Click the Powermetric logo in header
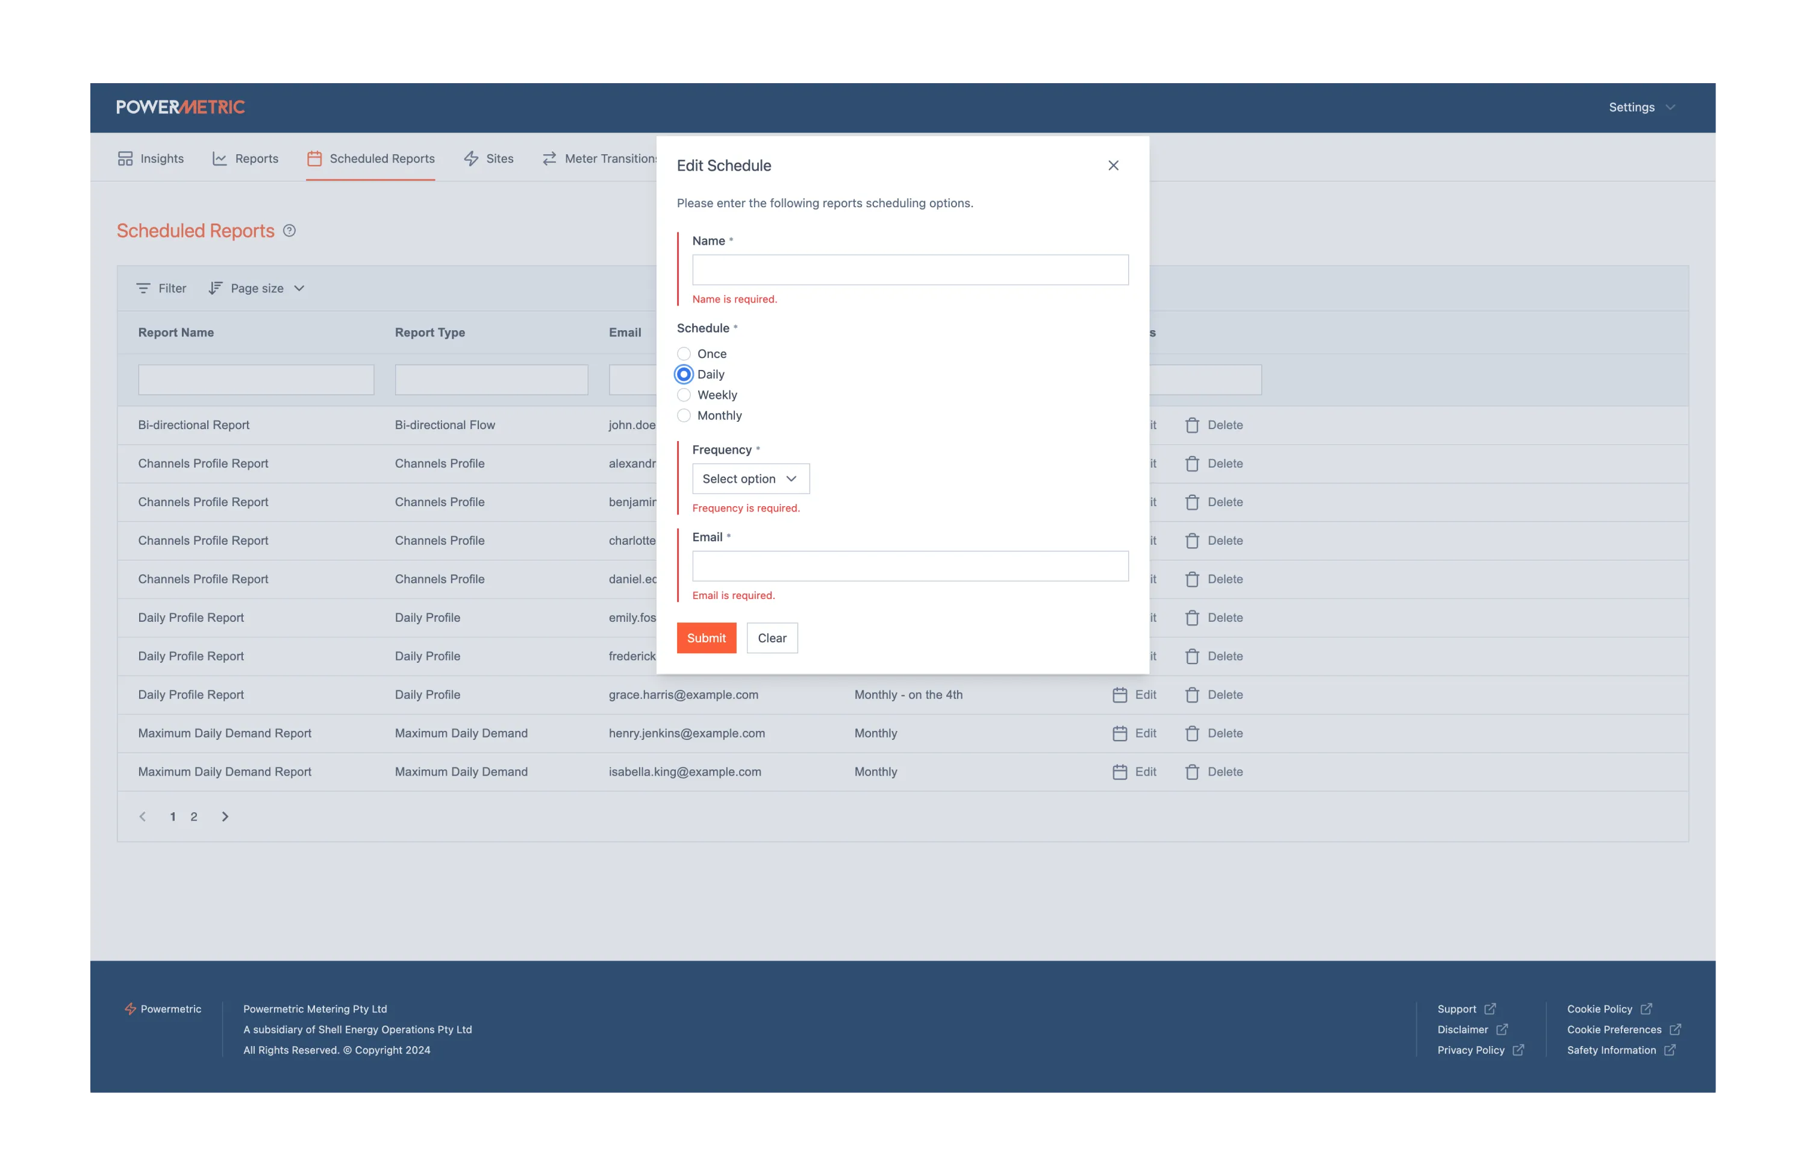Screen dimensions: 1807x1175 181,107
